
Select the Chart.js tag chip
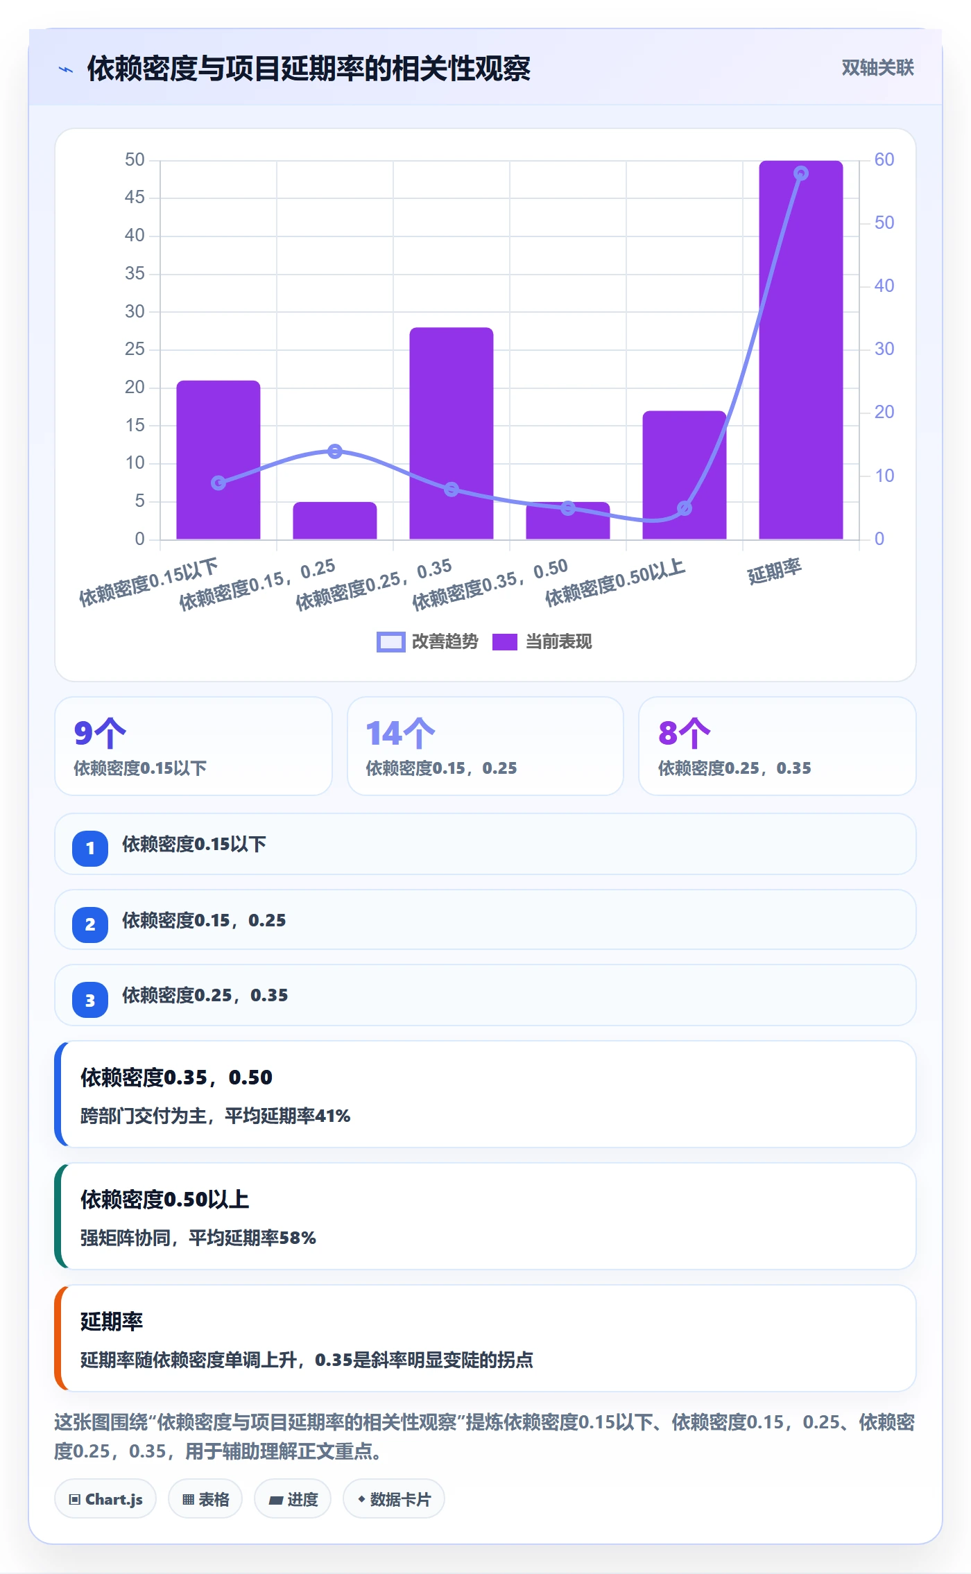pos(105,1499)
